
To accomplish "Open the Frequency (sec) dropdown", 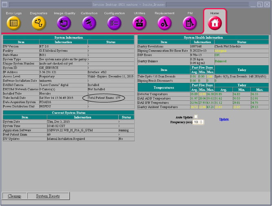I will 198,122.
